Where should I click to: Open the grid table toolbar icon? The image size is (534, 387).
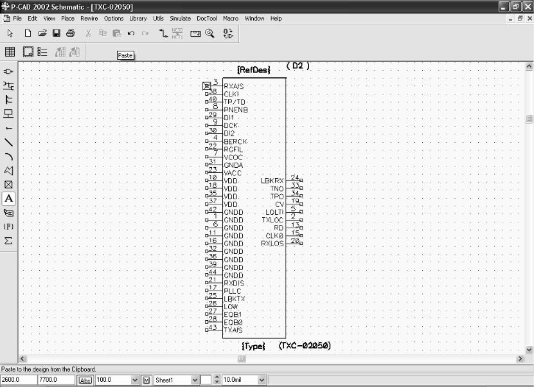pyautogui.click(x=10, y=52)
